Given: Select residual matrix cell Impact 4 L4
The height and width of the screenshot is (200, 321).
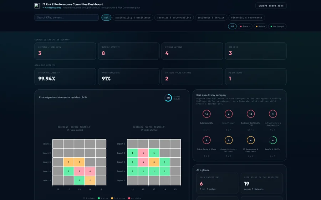Looking at the screenshot, I should click(164, 172).
